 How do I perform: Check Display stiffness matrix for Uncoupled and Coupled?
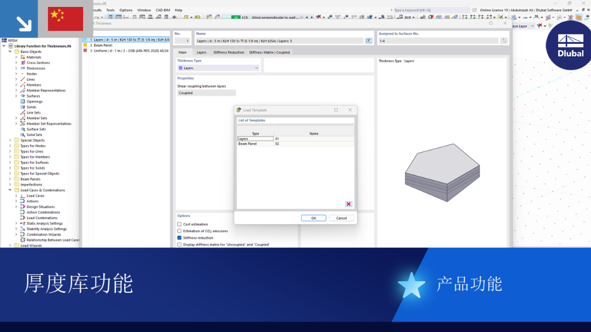[179, 244]
